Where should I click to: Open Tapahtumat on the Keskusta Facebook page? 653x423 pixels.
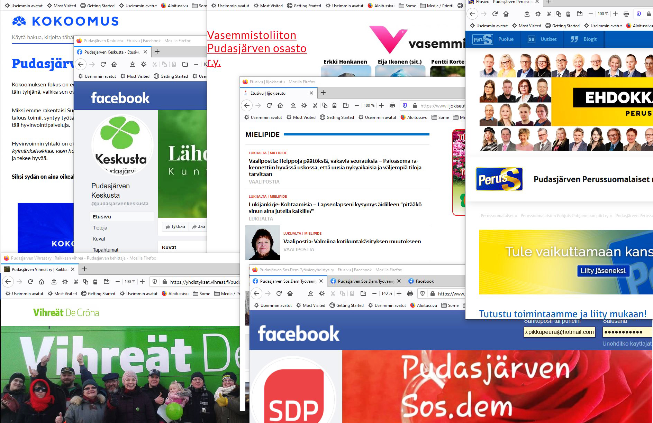tap(106, 250)
